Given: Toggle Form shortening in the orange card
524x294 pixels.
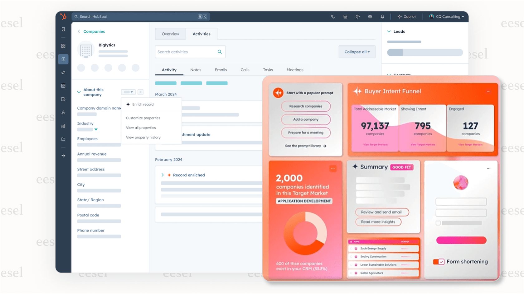Looking at the screenshot, I should point(439,262).
